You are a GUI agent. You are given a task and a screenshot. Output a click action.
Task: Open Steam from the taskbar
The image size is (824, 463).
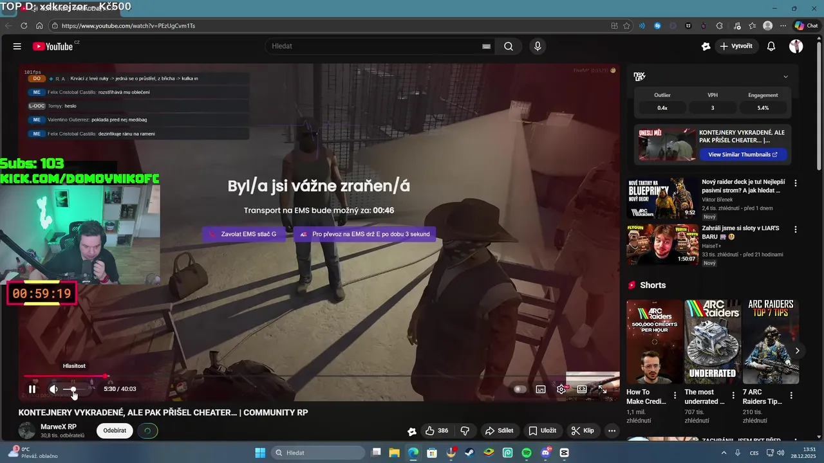tap(470, 453)
